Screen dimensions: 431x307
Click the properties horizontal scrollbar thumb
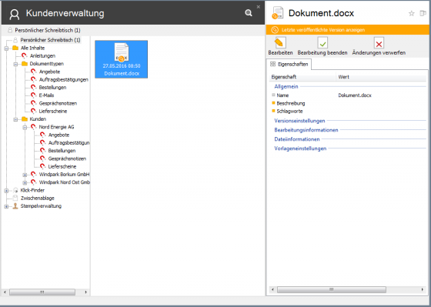pos(332,289)
